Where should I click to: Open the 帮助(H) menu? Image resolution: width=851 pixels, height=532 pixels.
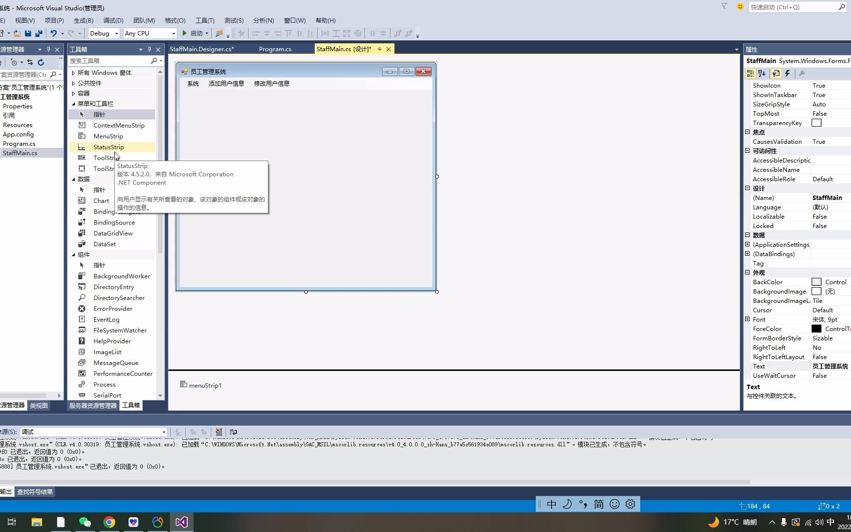coord(326,20)
